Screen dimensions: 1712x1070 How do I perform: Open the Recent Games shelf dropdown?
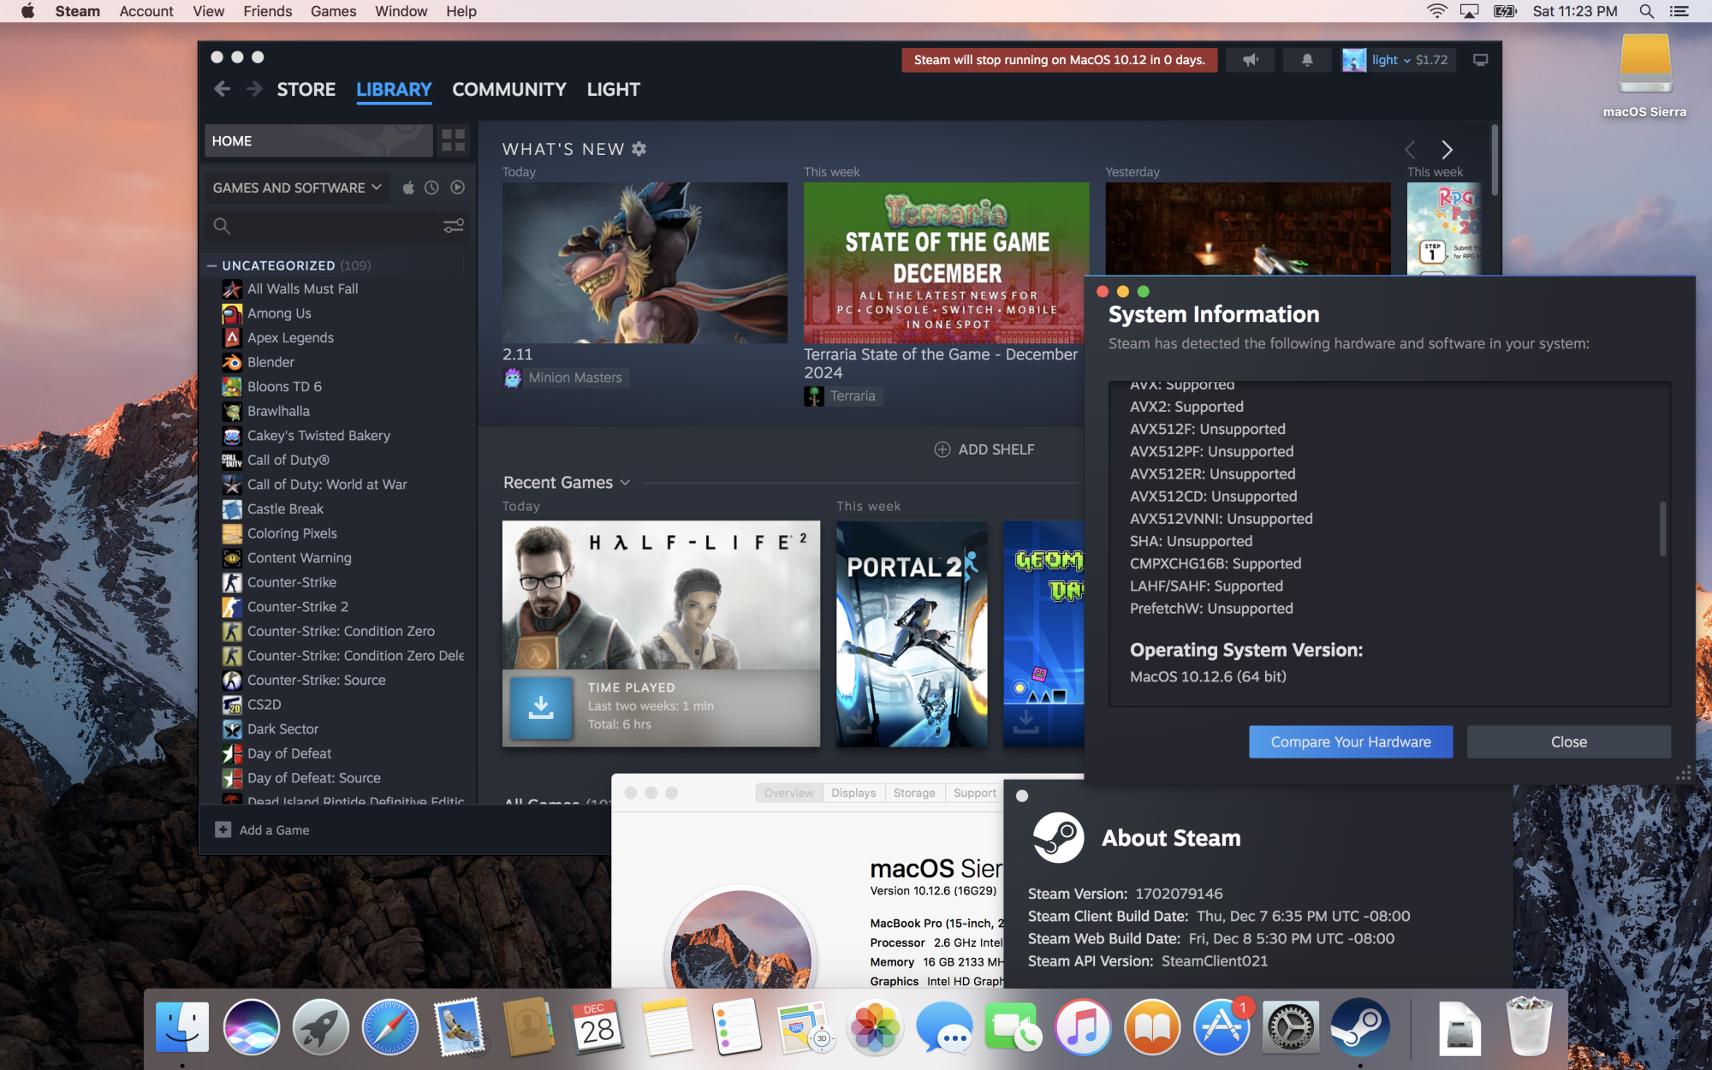click(x=625, y=483)
